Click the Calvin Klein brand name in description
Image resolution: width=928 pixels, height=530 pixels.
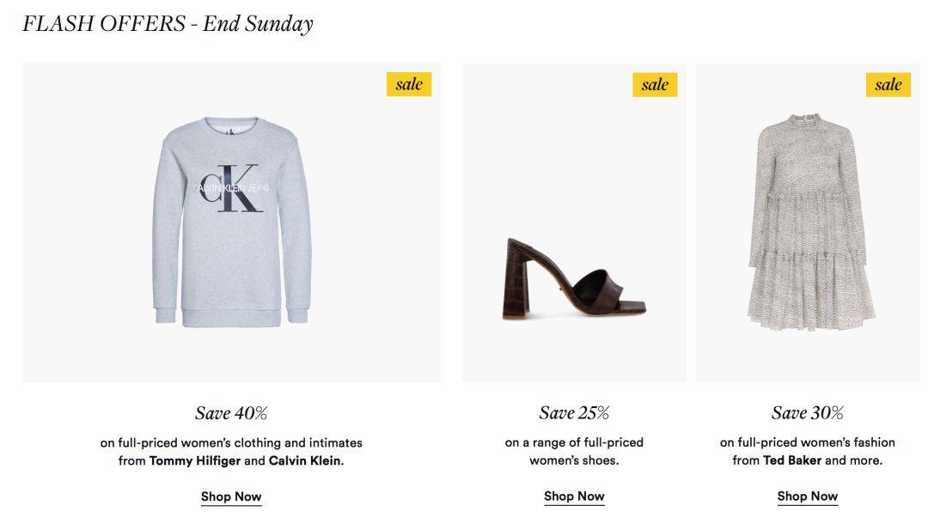click(305, 460)
